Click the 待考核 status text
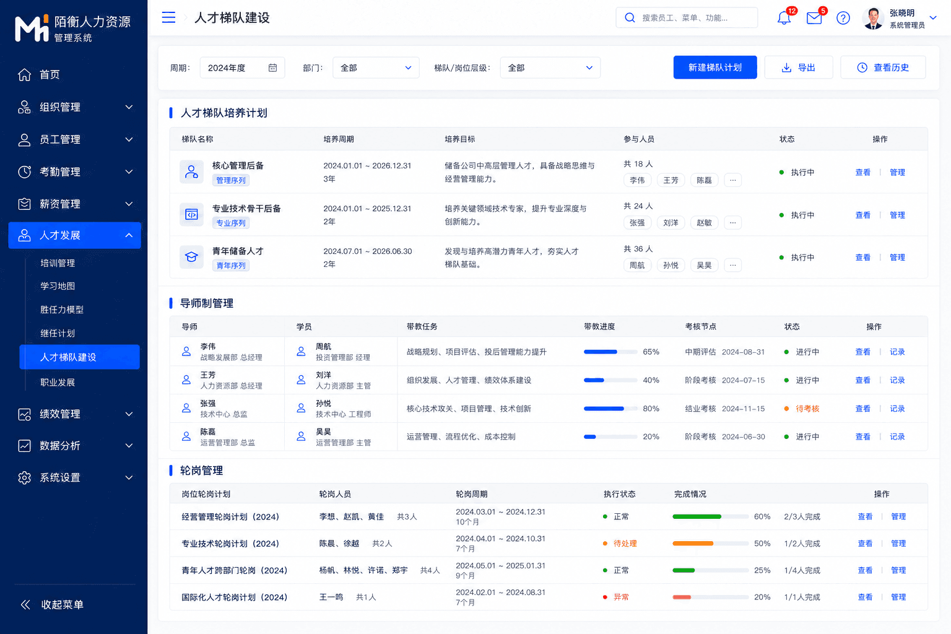This screenshot has height=634, width=951. coord(807,409)
